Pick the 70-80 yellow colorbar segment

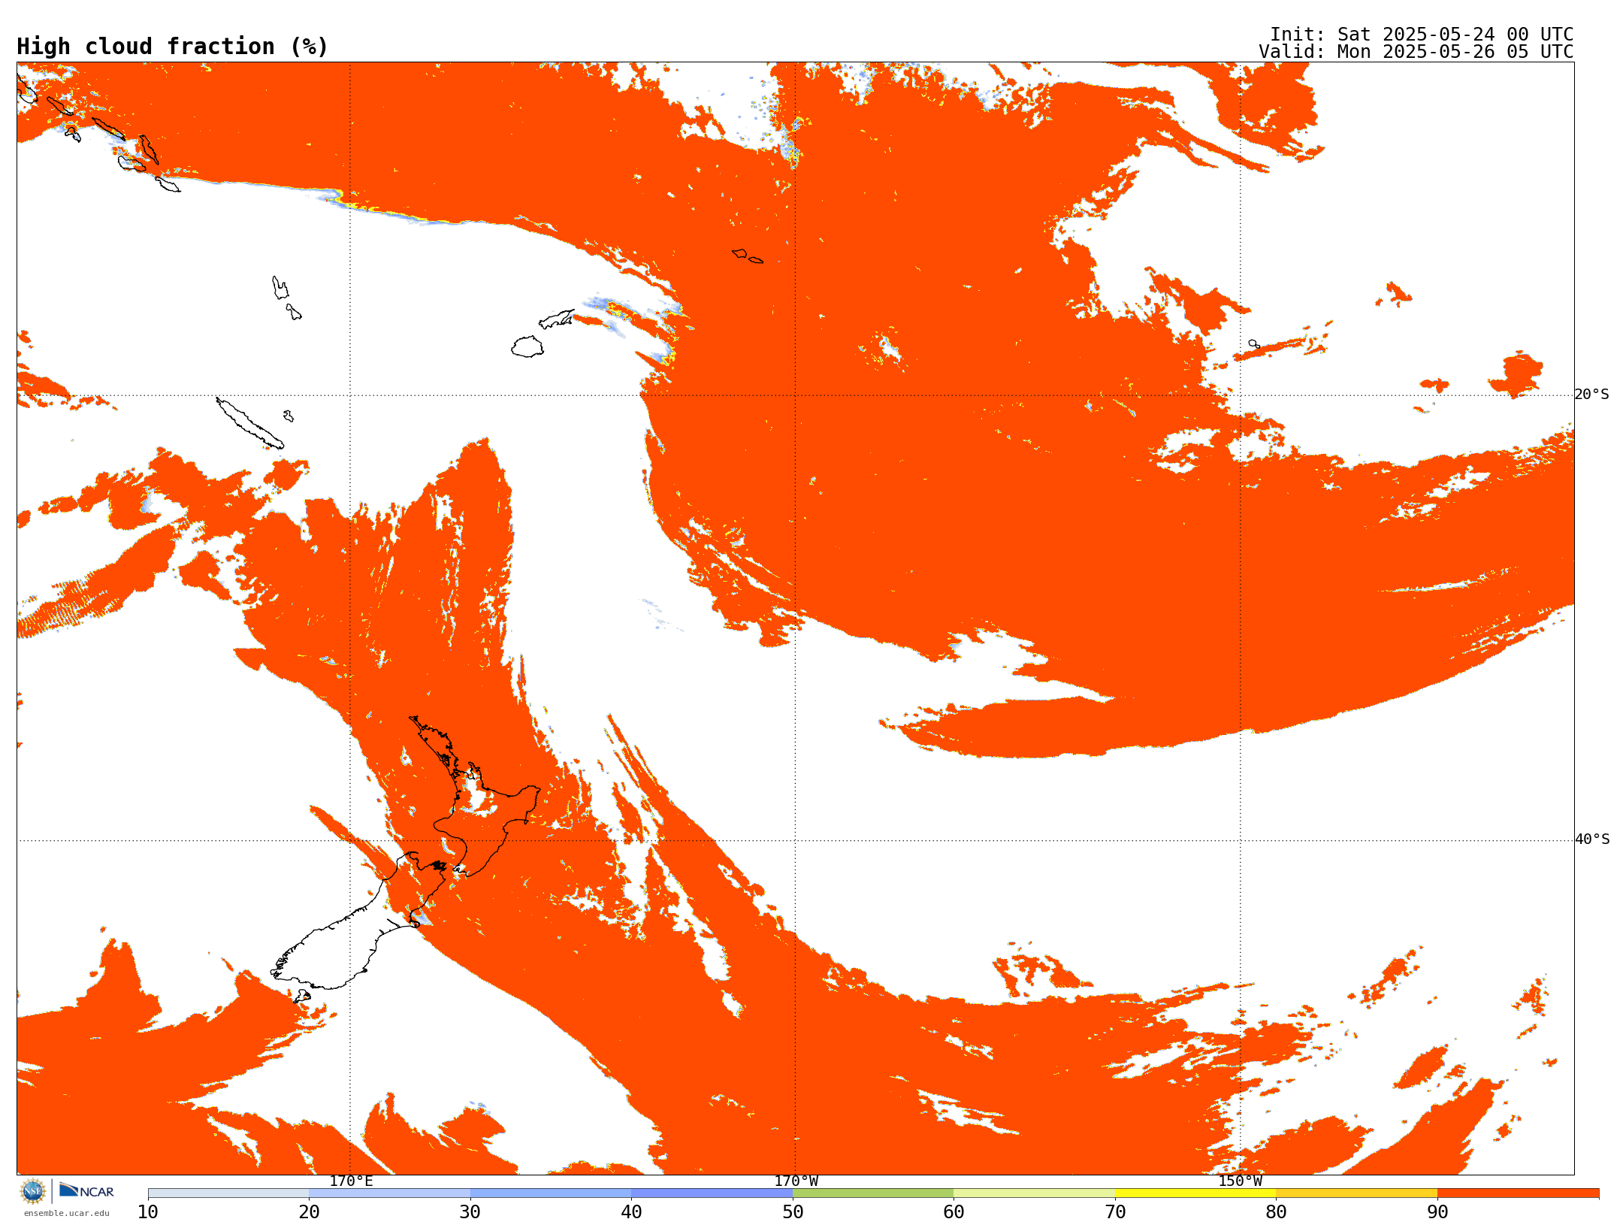pyautogui.click(x=1195, y=1193)
